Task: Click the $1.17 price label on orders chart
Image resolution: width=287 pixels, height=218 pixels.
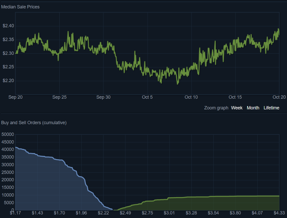Action: click(15, 213)
